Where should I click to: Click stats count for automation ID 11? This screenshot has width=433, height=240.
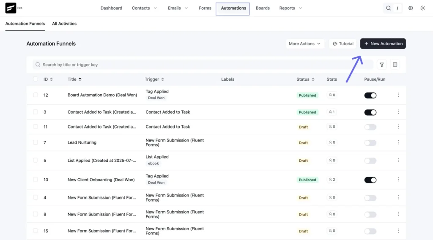point(332,127)
